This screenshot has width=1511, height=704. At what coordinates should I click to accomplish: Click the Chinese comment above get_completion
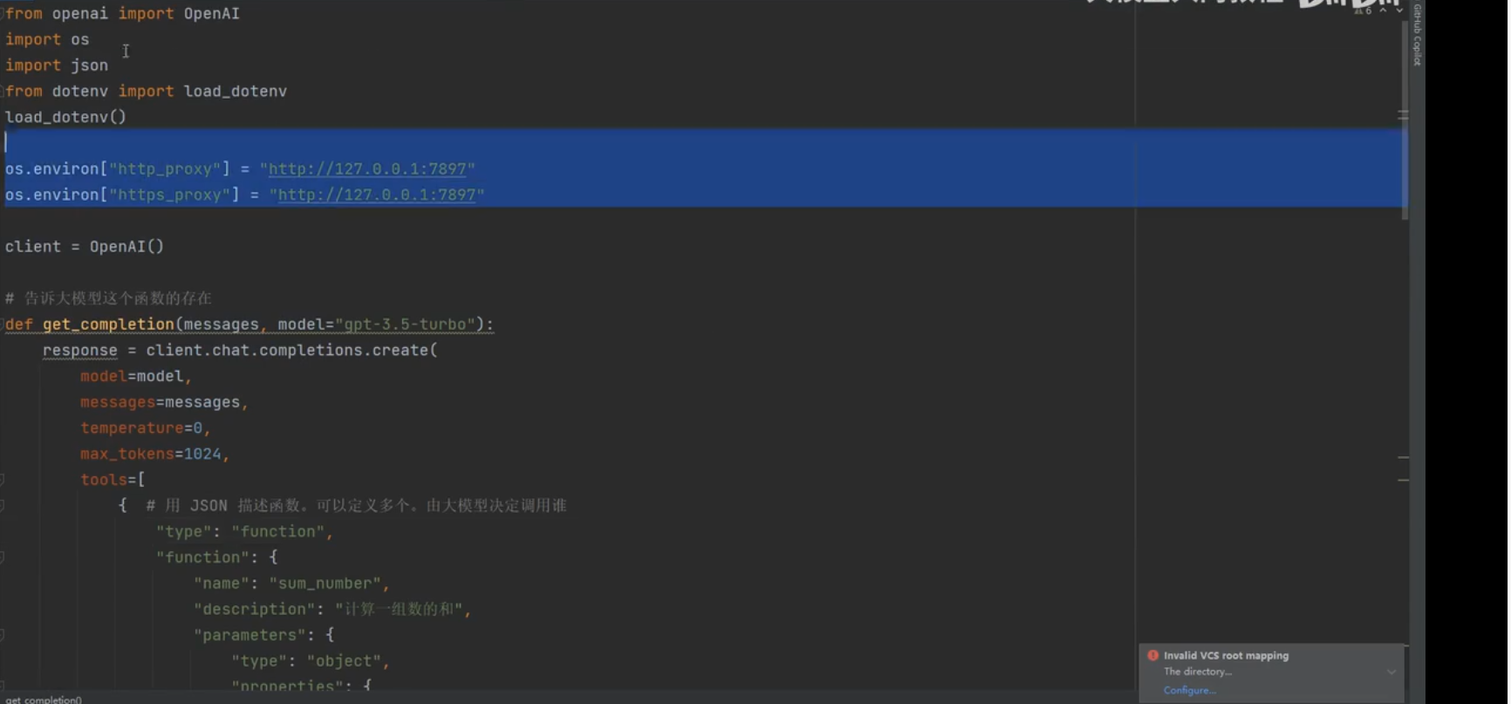(x=109, y=298)
